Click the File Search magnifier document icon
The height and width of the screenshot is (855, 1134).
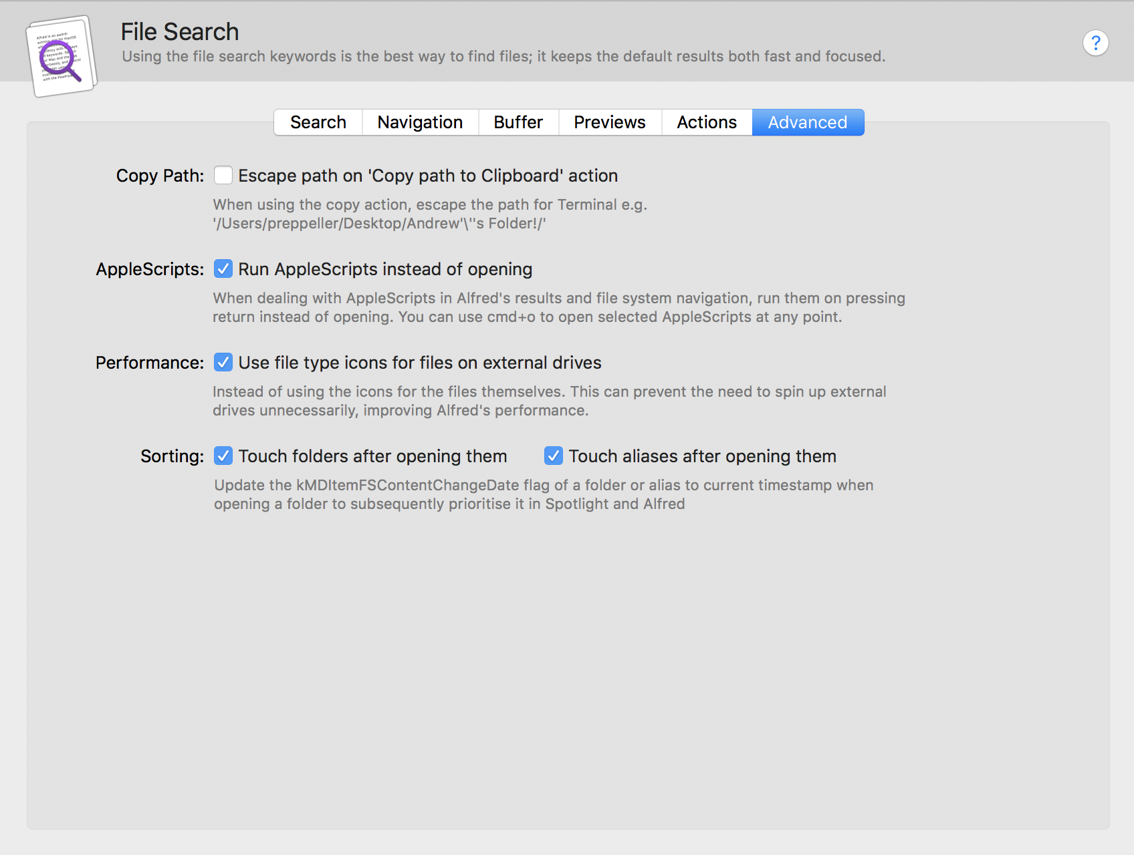62,57
